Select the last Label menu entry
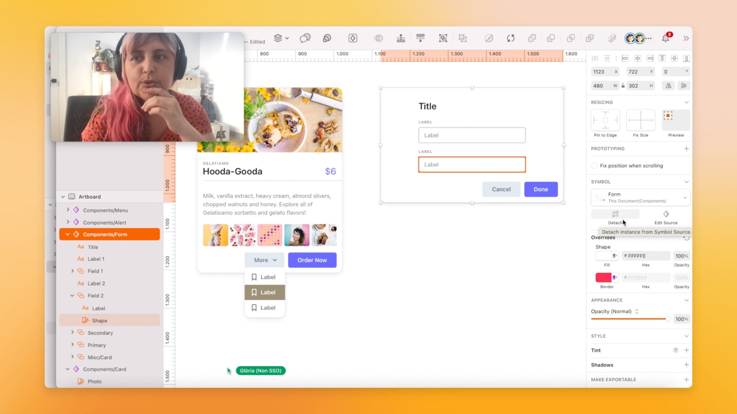737x414 pixels. click(x=264, y=308)
